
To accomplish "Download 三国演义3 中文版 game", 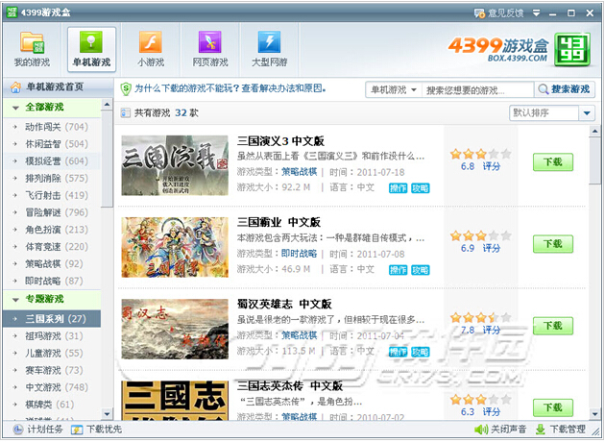I will pos(552,162).
